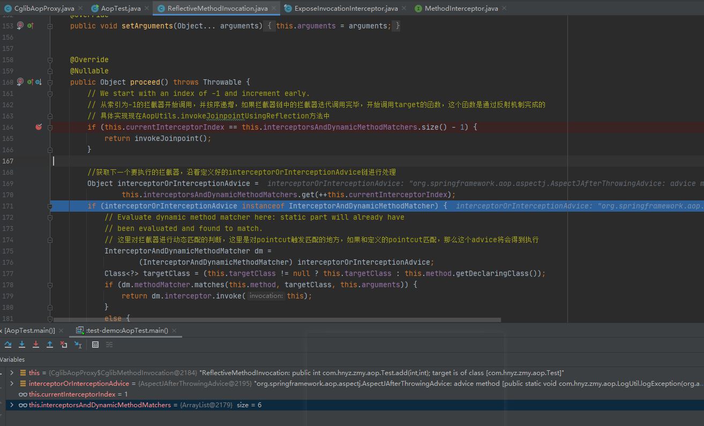The image size is (704, 426).
Task: Toggle the method breakpoint on line 153
Action: 20,26
